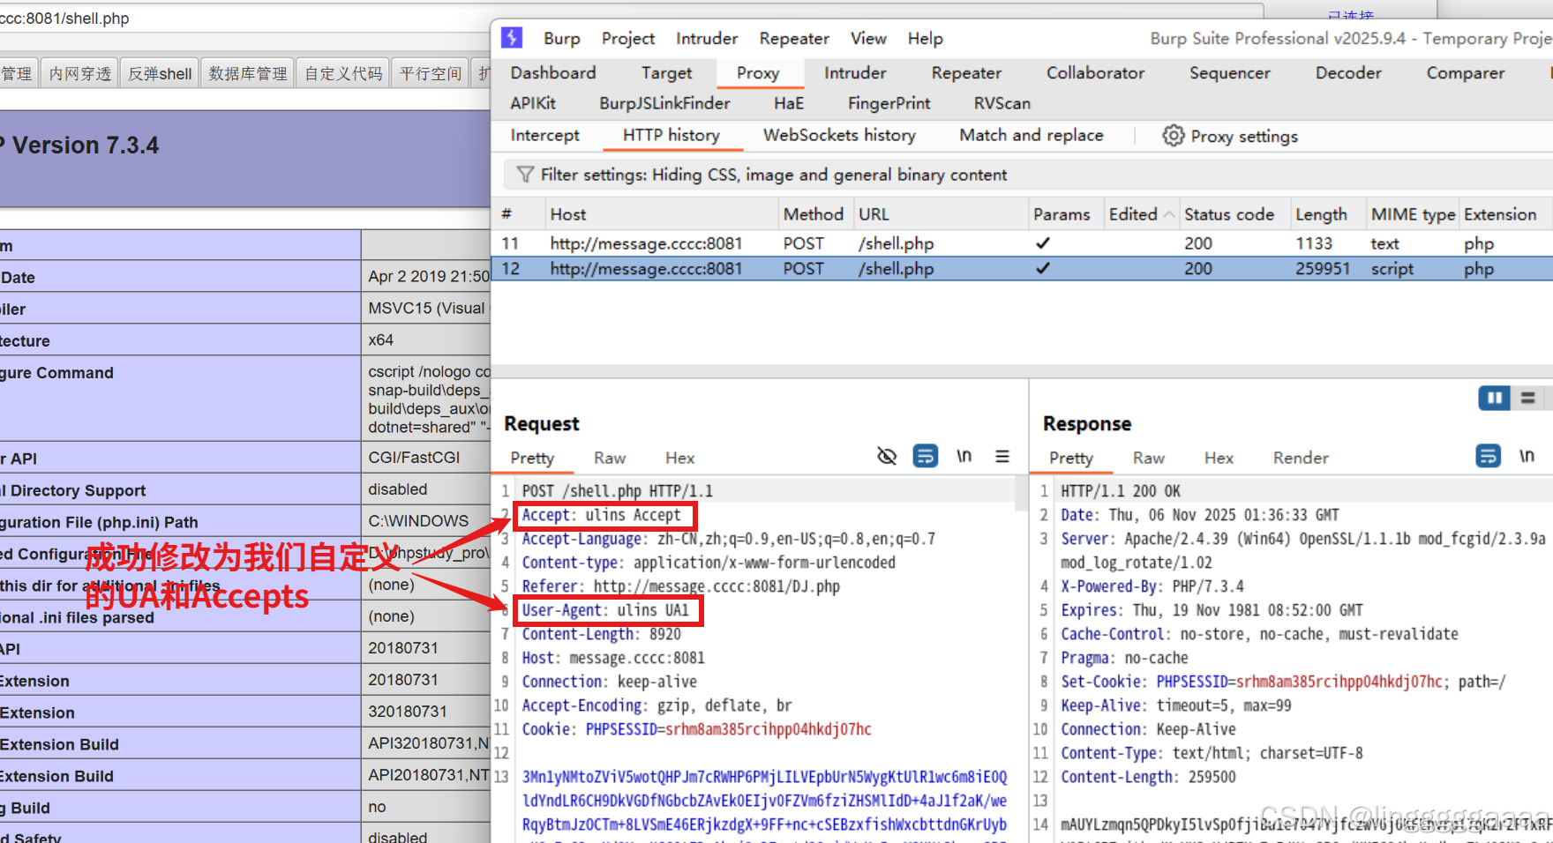Open the APIKit extension tab
This screenshot has width=1553, height=843.
click(533, 103)
